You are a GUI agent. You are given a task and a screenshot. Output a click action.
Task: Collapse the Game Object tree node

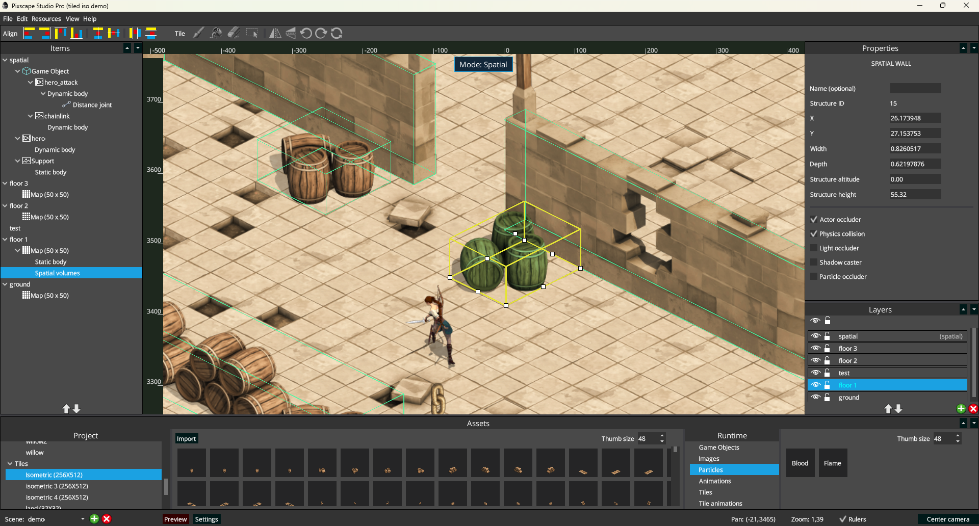click(18, 71)
